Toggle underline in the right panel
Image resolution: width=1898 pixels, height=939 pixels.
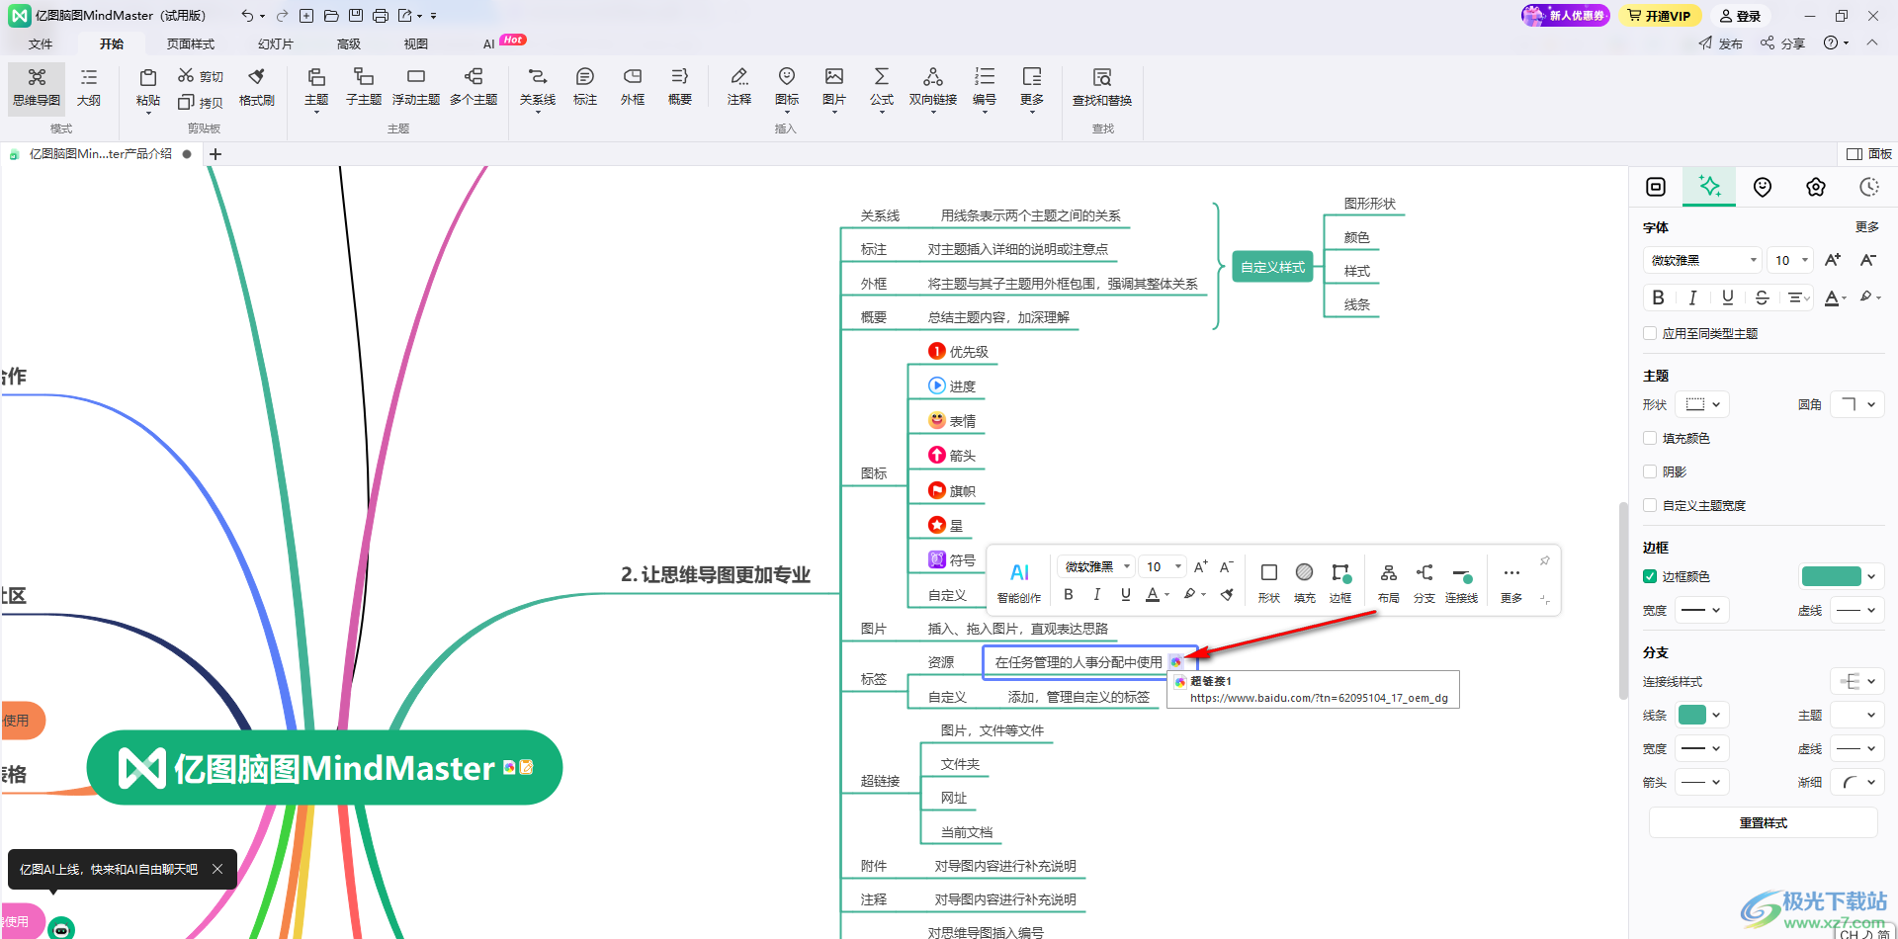pos(1727,298)
